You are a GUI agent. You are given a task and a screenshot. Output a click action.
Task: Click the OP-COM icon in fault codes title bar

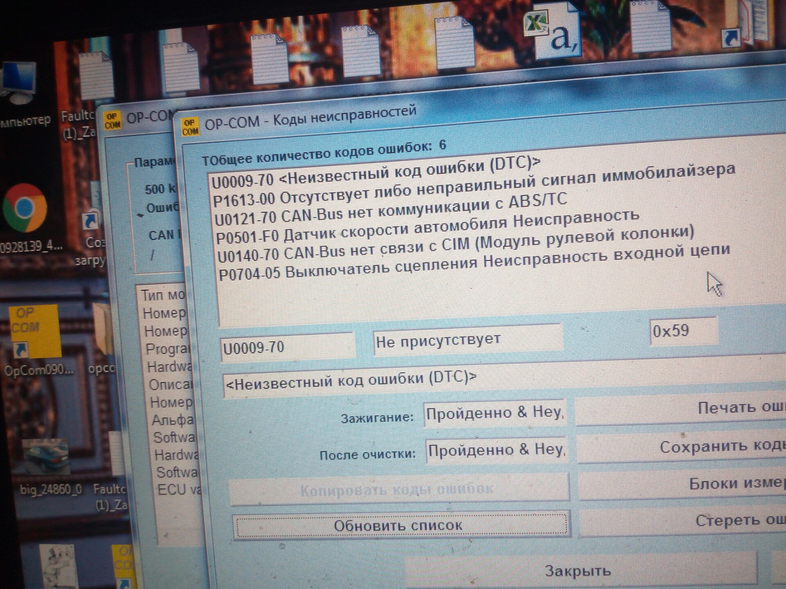pyautogui.click(x=190, y=127)
